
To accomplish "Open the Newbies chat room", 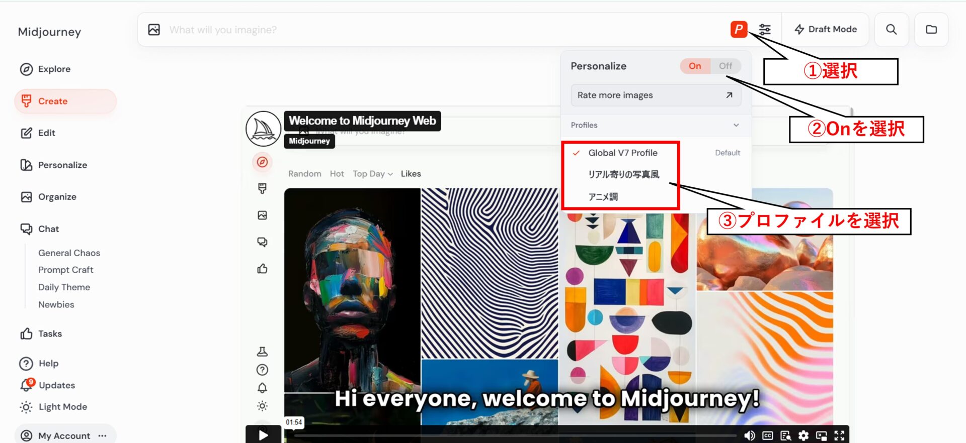I will (56, 304).
